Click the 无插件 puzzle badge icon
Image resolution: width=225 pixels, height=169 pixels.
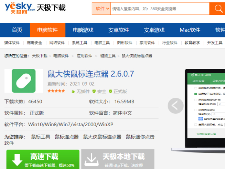73,91
